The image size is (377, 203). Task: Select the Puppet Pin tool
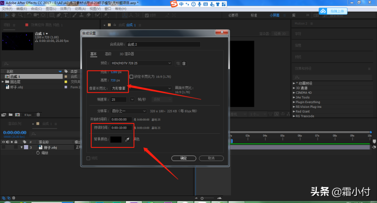click(106, 15)
